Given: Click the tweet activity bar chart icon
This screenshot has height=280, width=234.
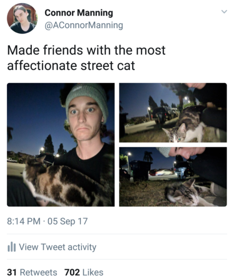Looking at the screenshot, I should click(x=12, y=247).
